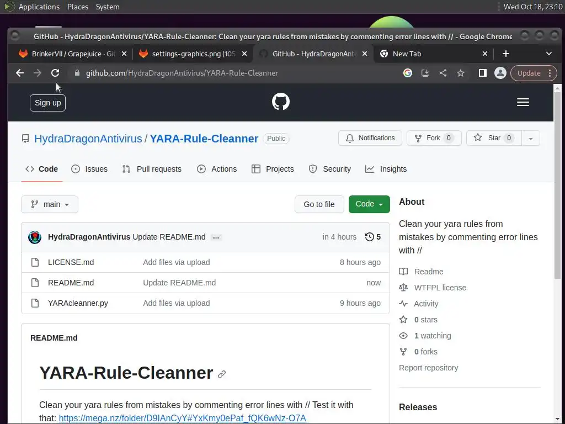Fork the repository with Fork button

coord(434,138)
